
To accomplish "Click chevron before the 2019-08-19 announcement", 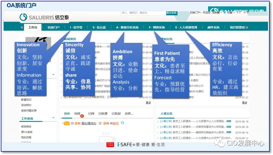I will pyautogui.click(x=158, y=122).
